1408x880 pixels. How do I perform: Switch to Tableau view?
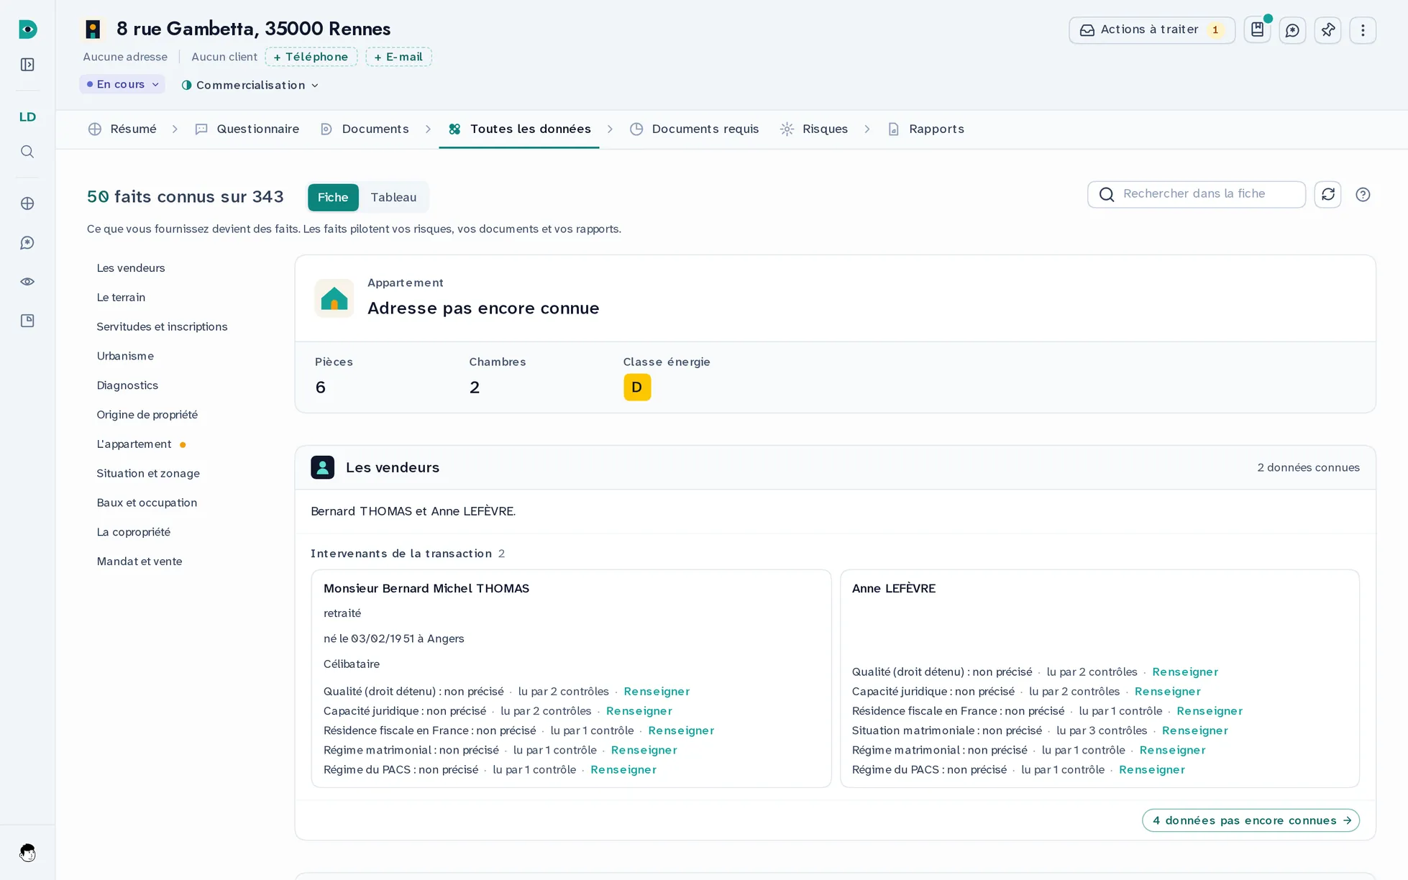pyautogui.click(x=393, y=197)
